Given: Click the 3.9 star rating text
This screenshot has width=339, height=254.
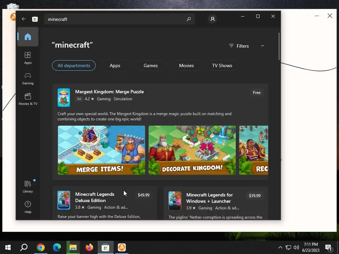Looking at the screenshot, I should click(191, 208).
